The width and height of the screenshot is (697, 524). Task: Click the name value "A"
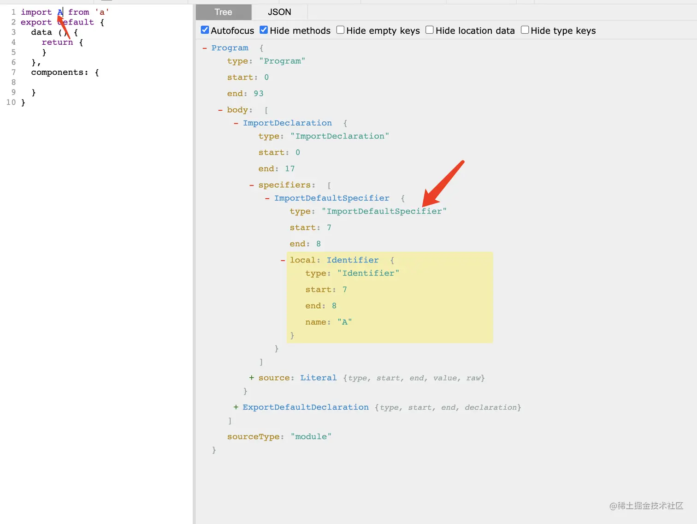point(345,322)
